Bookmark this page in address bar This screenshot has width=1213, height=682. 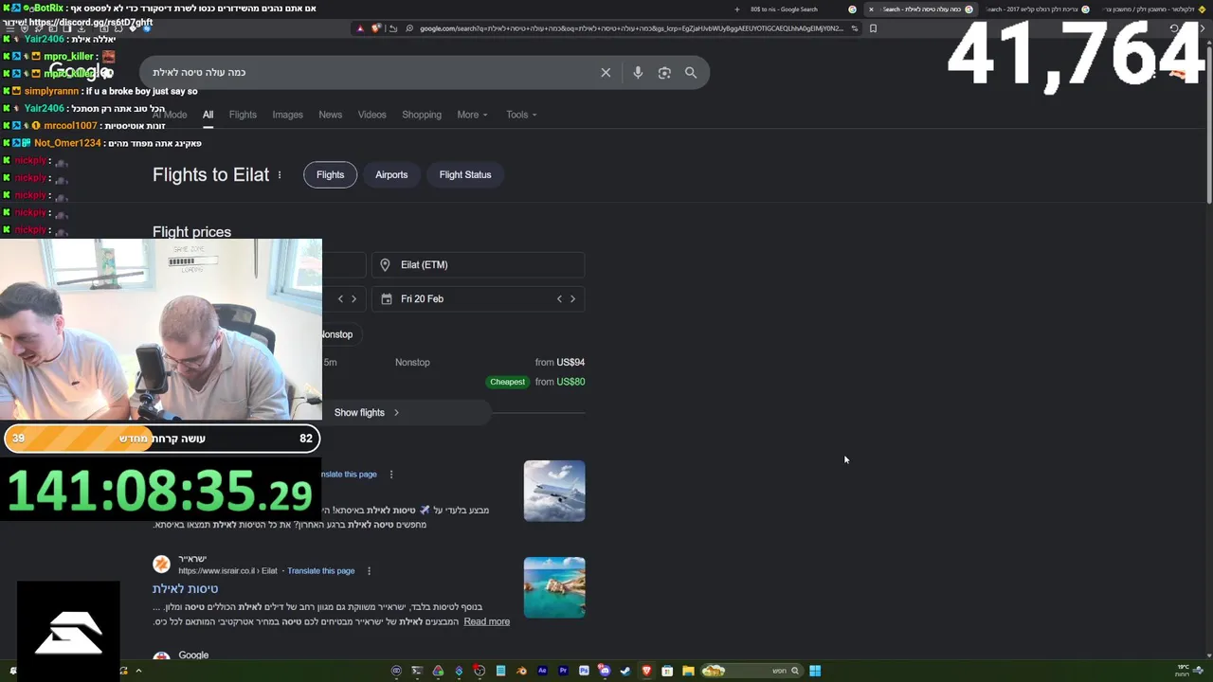pos(873,28)
